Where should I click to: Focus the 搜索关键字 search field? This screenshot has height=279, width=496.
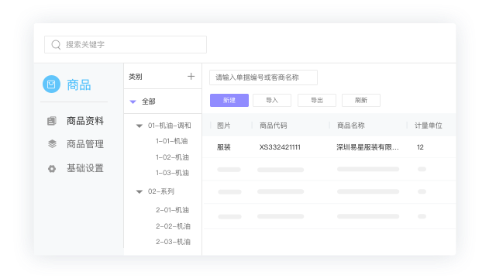pos(126,45)
